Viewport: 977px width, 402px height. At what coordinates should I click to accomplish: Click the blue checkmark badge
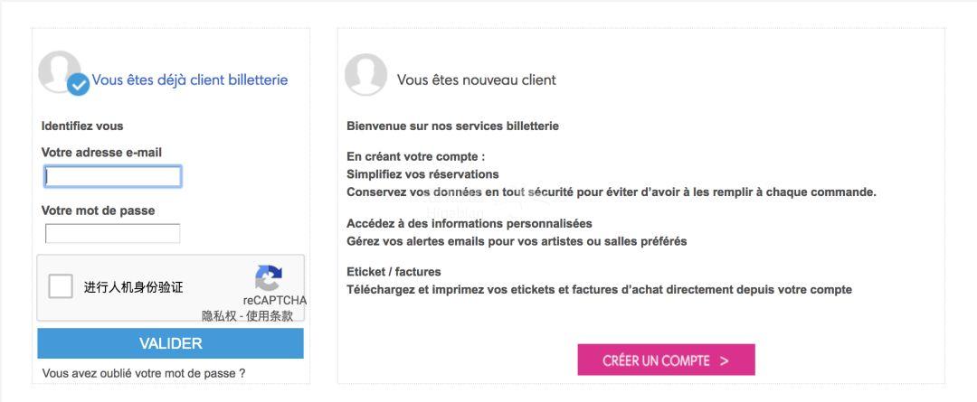(x=79, y=84)
